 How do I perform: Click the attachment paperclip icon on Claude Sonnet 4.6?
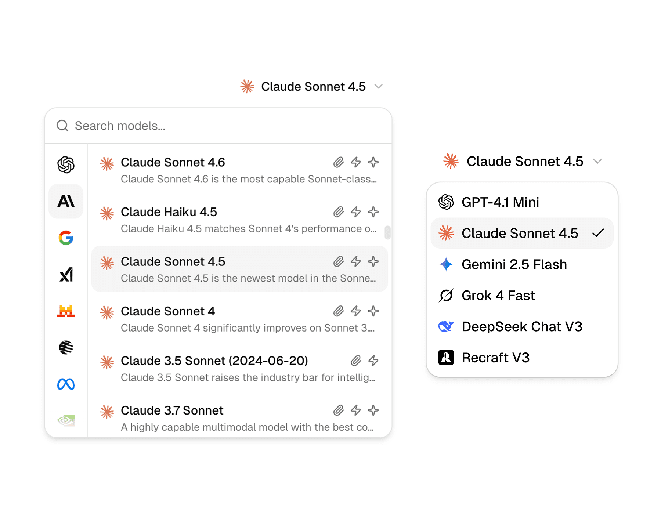[339, 162]
